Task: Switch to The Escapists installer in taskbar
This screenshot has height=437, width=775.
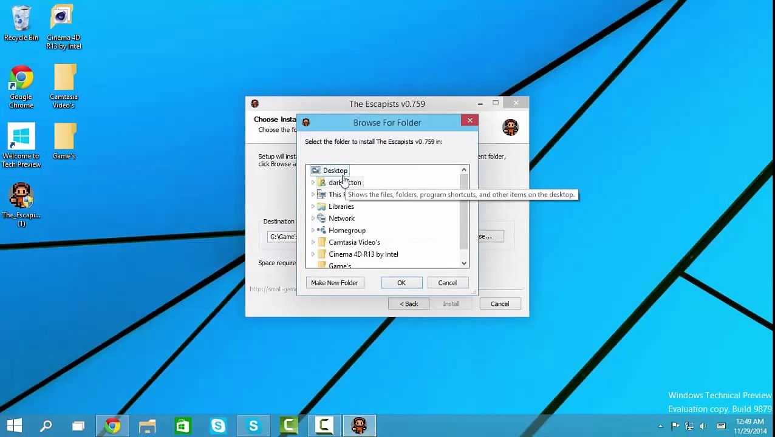Action: click(x=359, y=426)
